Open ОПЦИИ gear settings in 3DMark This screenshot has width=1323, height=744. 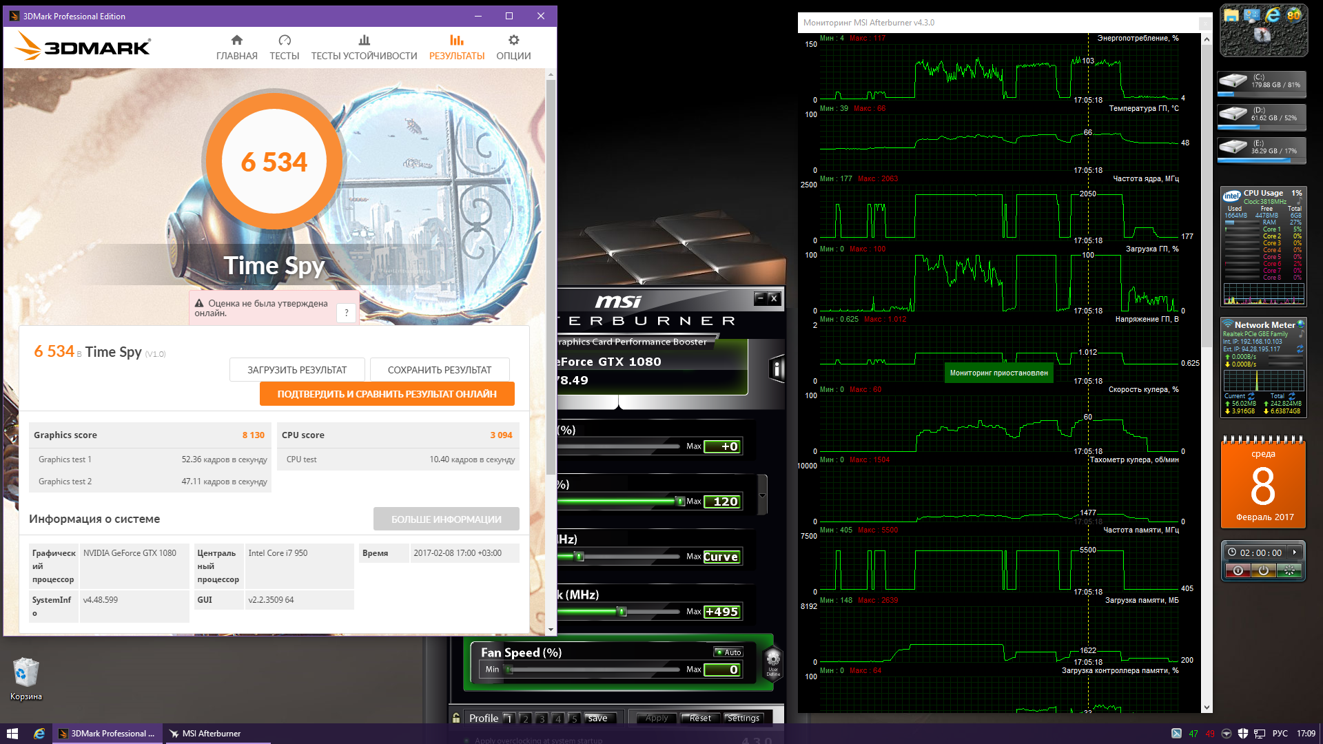[513, 41]
